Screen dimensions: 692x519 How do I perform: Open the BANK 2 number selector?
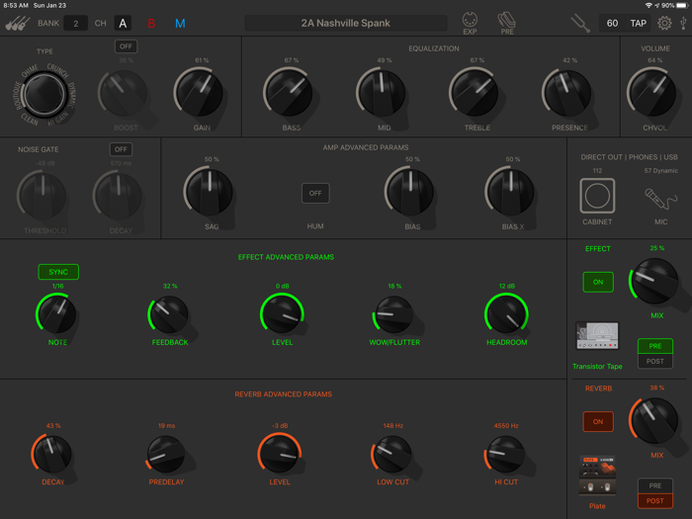[x=75, y=23]
